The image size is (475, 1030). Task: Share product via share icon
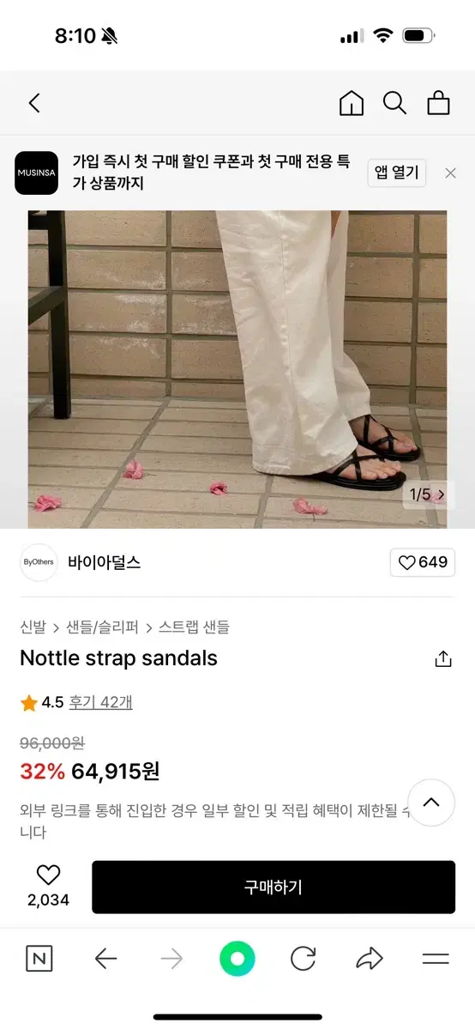point(443,659)
